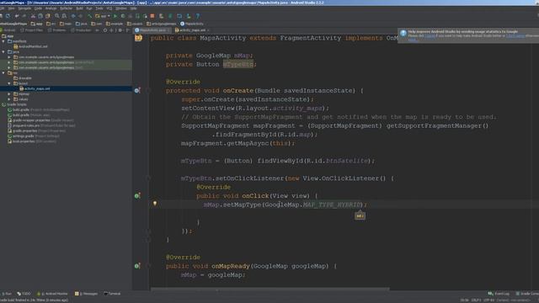
Task: Open the AVD Manager icon
Action: point(161,16)
